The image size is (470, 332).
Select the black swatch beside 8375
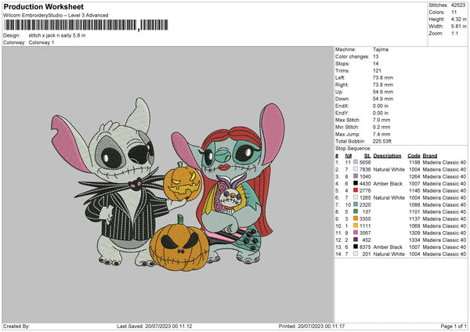pyautogui.click(x=356, y=247)
